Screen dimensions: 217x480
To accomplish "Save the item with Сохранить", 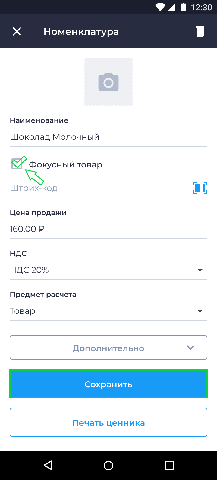I will point(108,384).
